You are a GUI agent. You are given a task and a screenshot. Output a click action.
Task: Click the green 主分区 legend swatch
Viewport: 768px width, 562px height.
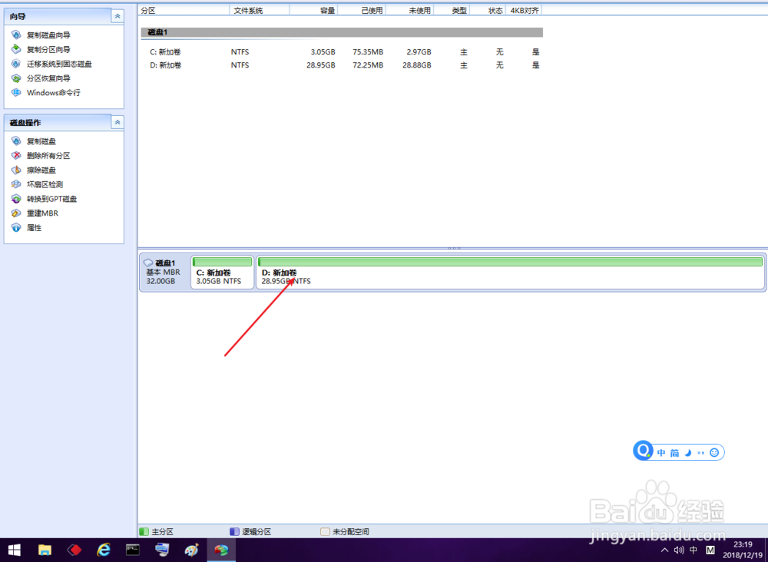pyautogui.click(x=144, y=531)
